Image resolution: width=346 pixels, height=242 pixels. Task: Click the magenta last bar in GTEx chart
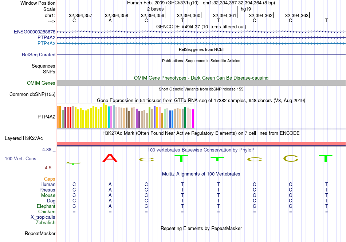tap(193, 119)
